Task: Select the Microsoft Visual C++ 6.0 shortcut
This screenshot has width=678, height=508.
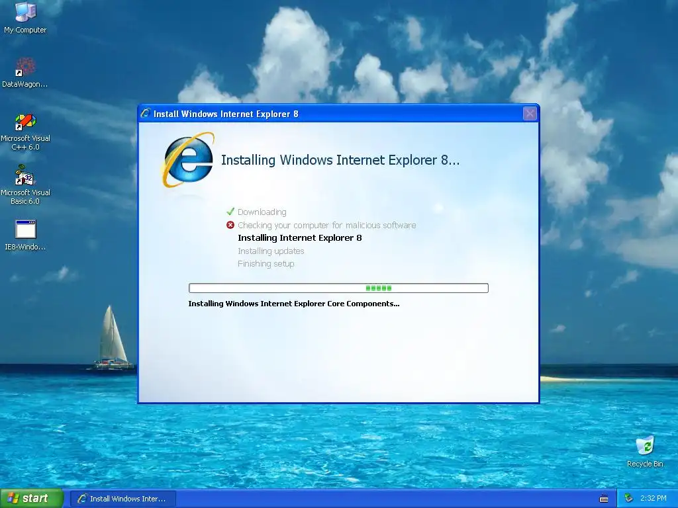Action: coord(25,132)
